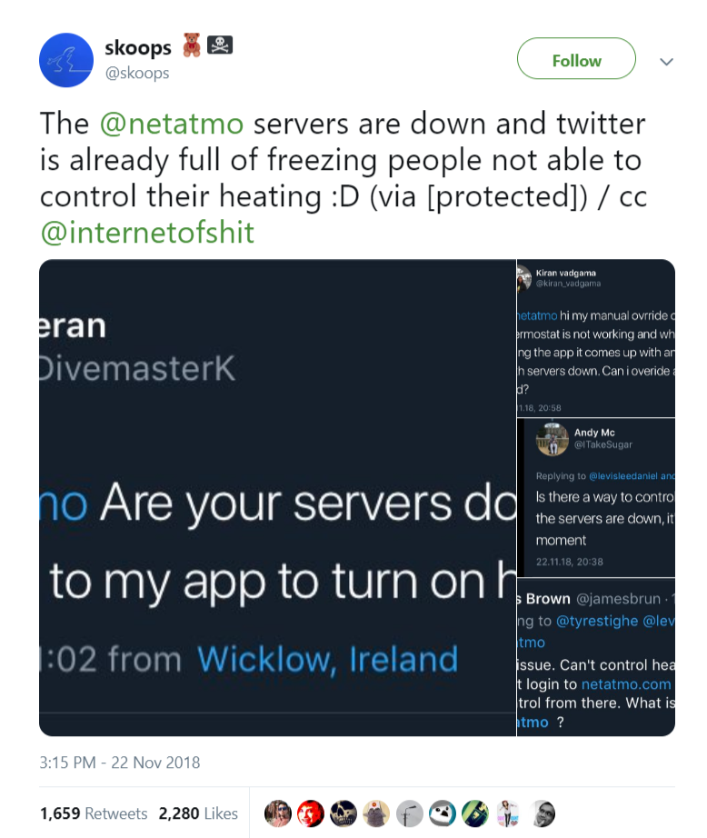Image resolution: width=707 pixels, height=838 pixels.
Task: Open the @skoops handle link
Action: pyautogui.click(x=137, y=74)
